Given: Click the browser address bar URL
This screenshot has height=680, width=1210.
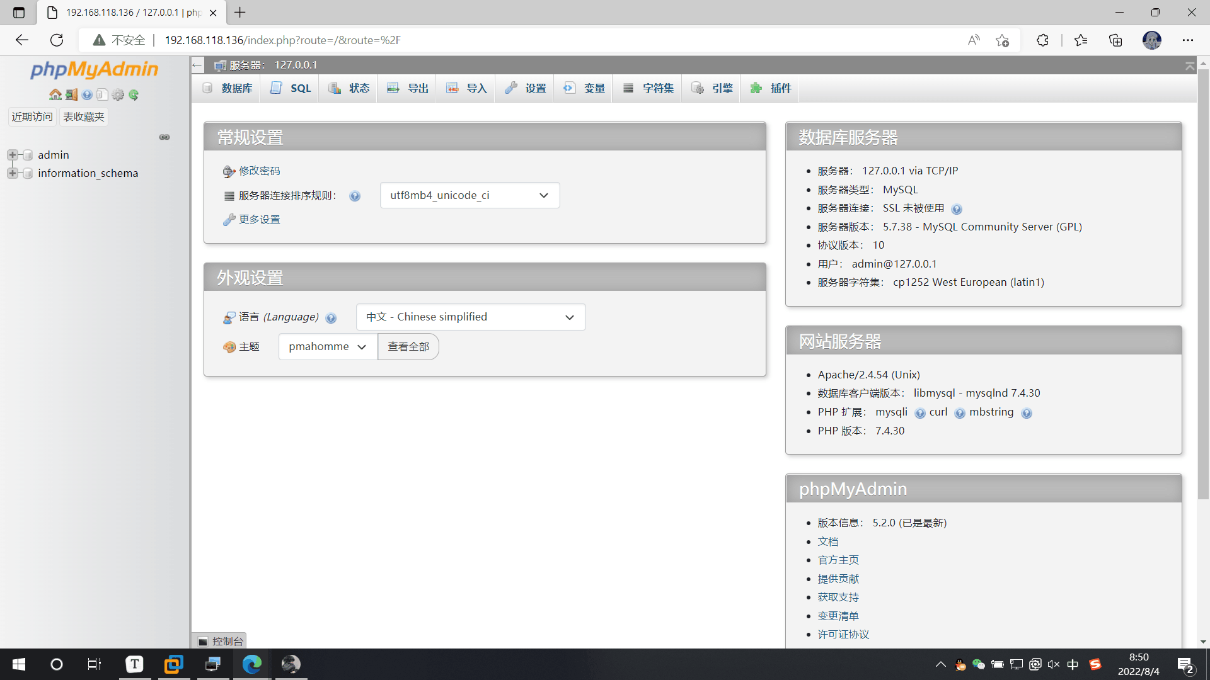Looking at the screenshot, I should pos(282,40).
